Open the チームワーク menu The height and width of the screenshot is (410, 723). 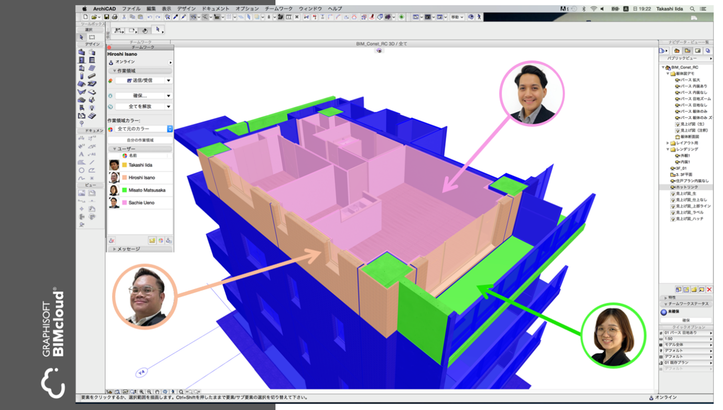[x=278, y=9]
